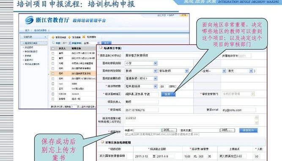282x161 pixels.
Task: Click the phone field 0571-87996315
Action: click(x=142, y=110)
